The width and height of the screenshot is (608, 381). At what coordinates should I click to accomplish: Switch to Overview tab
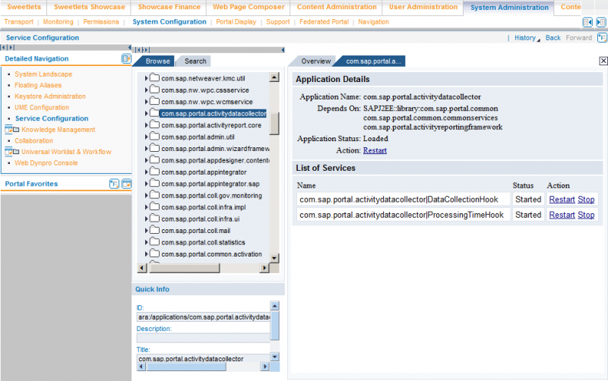point(316,61)
